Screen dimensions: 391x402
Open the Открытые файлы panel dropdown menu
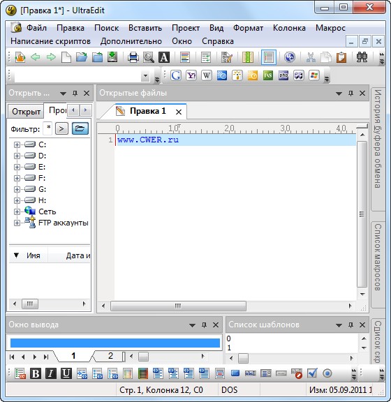[x=339, y=94]
